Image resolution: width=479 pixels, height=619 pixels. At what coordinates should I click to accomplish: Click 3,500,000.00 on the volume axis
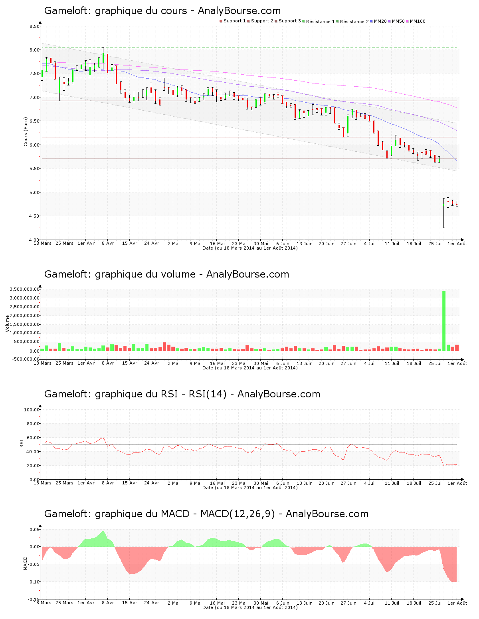point(24,289)
